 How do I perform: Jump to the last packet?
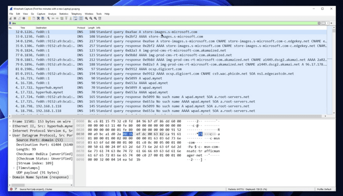click(x=71, y=18)
